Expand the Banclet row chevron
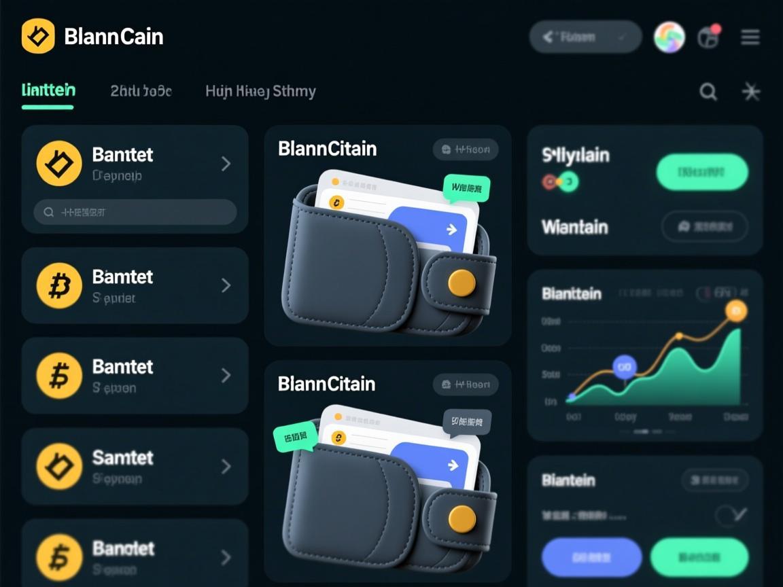The width and height of the screenshot is (783, 587). click(226, 557)
